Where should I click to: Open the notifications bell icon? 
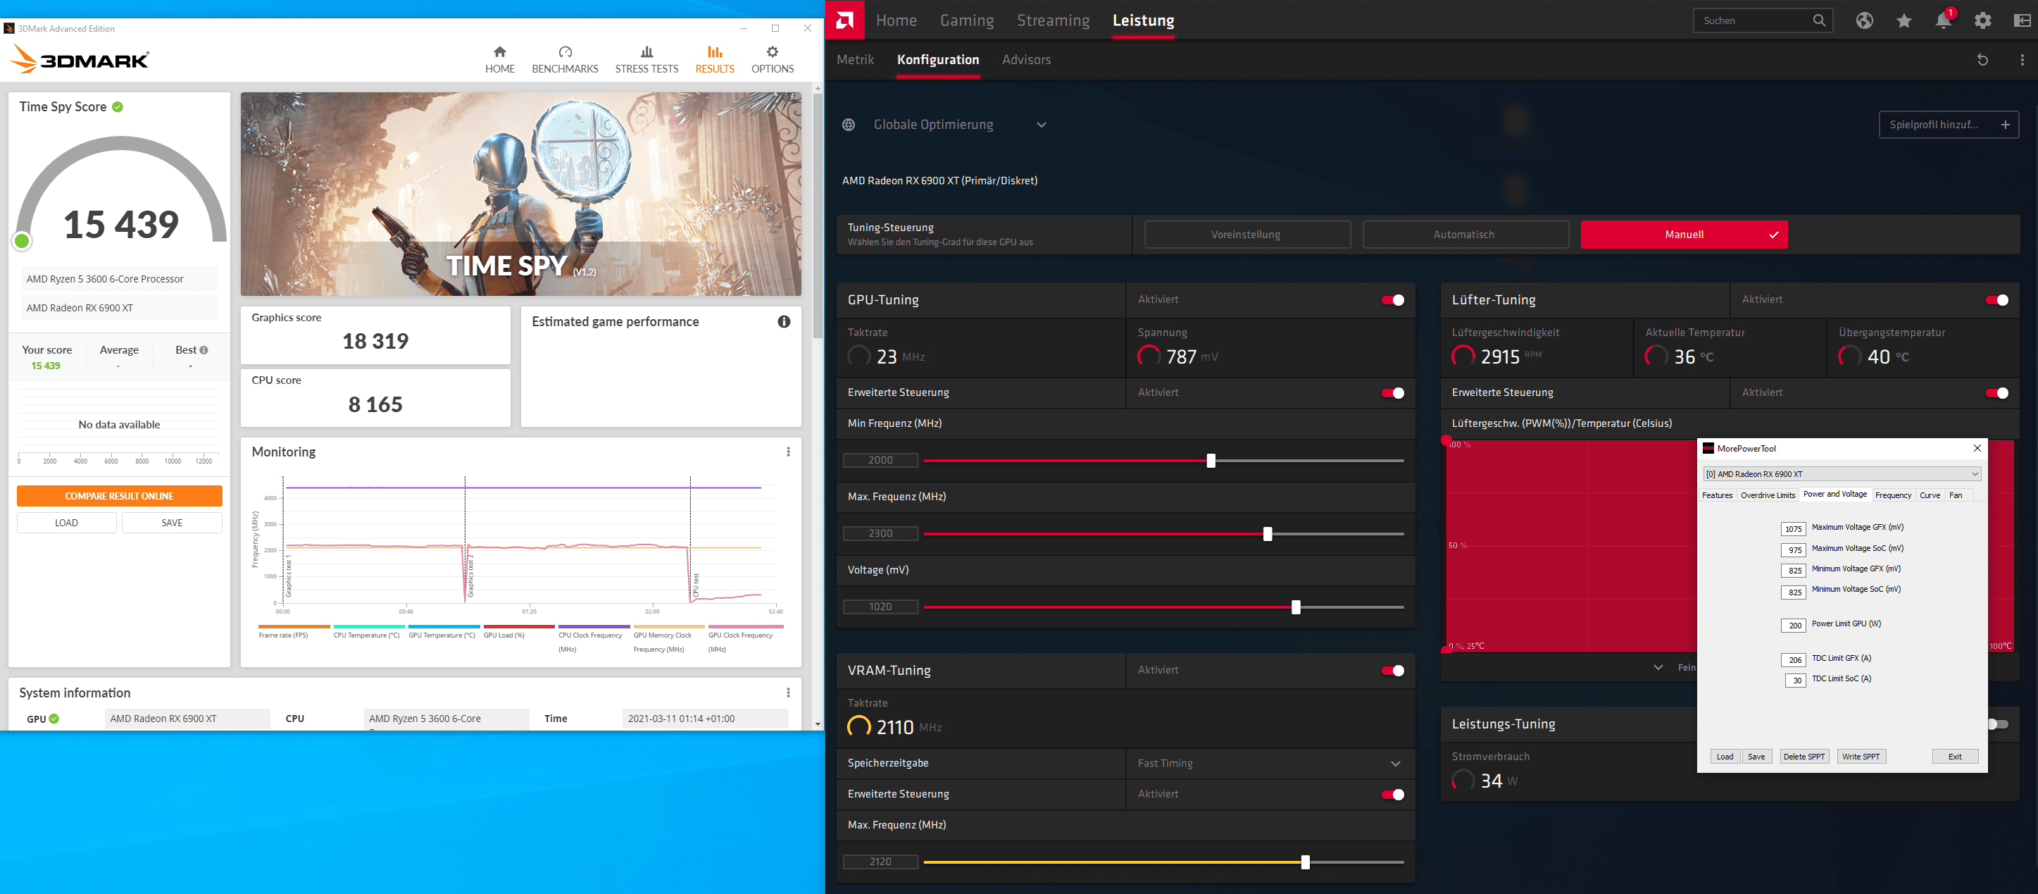[1943, 20]
